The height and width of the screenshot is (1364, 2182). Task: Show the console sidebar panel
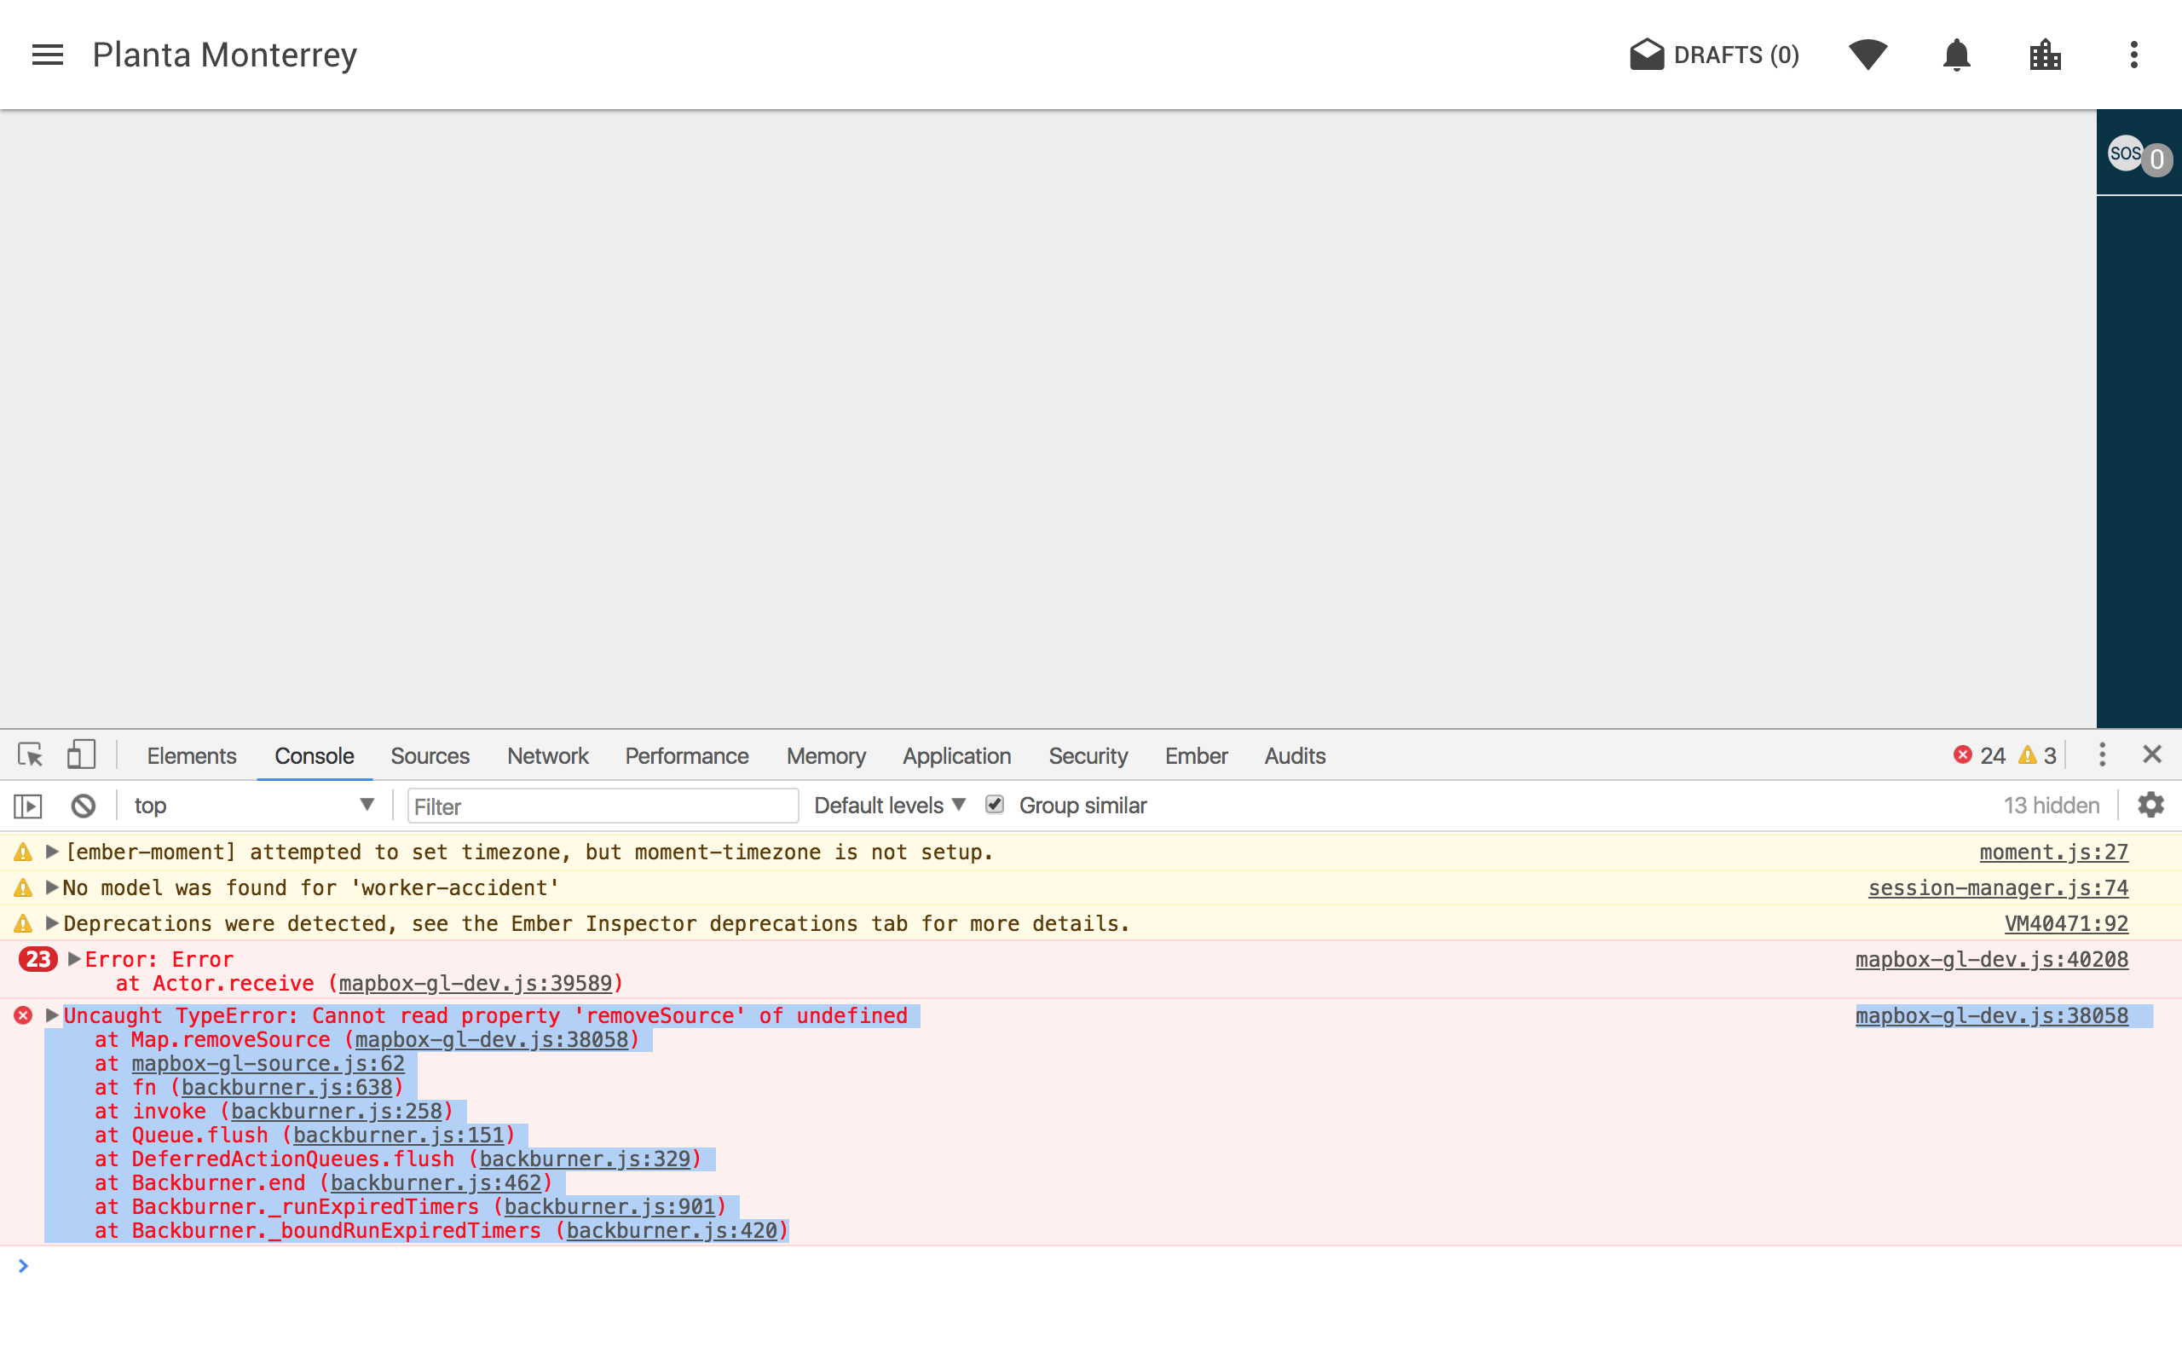(x=28, y=806)
